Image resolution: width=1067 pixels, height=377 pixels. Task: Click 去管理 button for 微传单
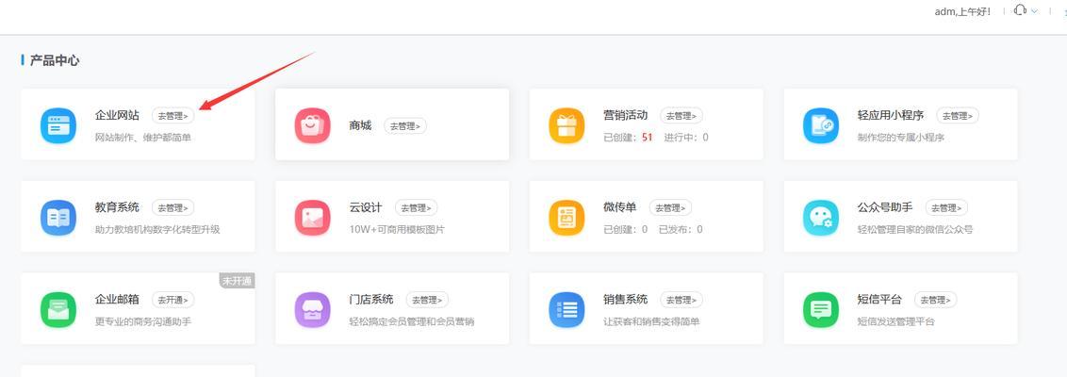(x=670, y=207)
